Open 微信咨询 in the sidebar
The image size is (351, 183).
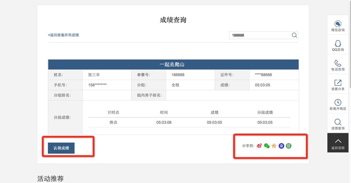coord(338,26)
